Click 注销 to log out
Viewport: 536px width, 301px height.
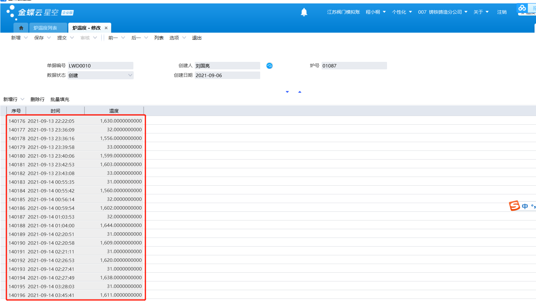click(x=502, y=12)
